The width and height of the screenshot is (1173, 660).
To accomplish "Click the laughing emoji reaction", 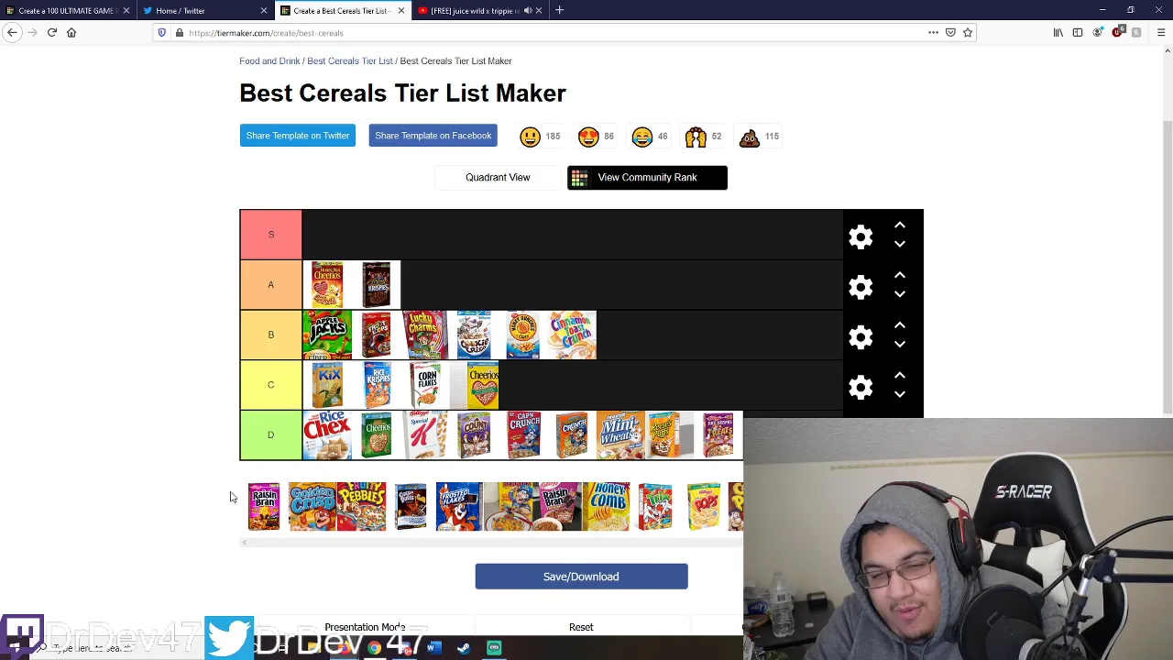I will click(641, 137).
